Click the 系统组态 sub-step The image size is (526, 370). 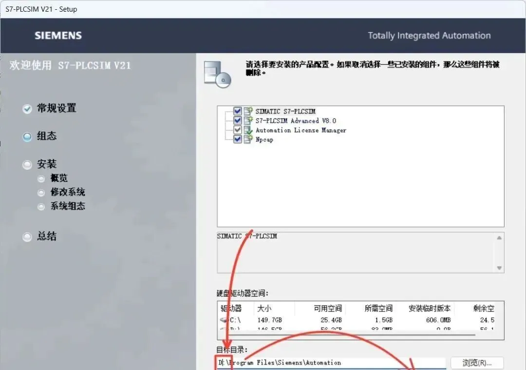click(x=68, y=206)
